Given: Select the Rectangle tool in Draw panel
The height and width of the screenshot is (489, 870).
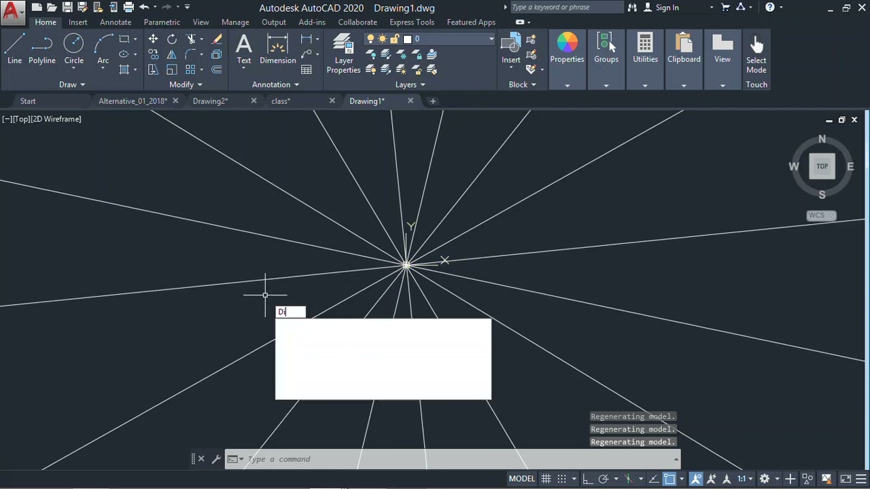Looking at the screenshot, I should [x=124, y=39].
